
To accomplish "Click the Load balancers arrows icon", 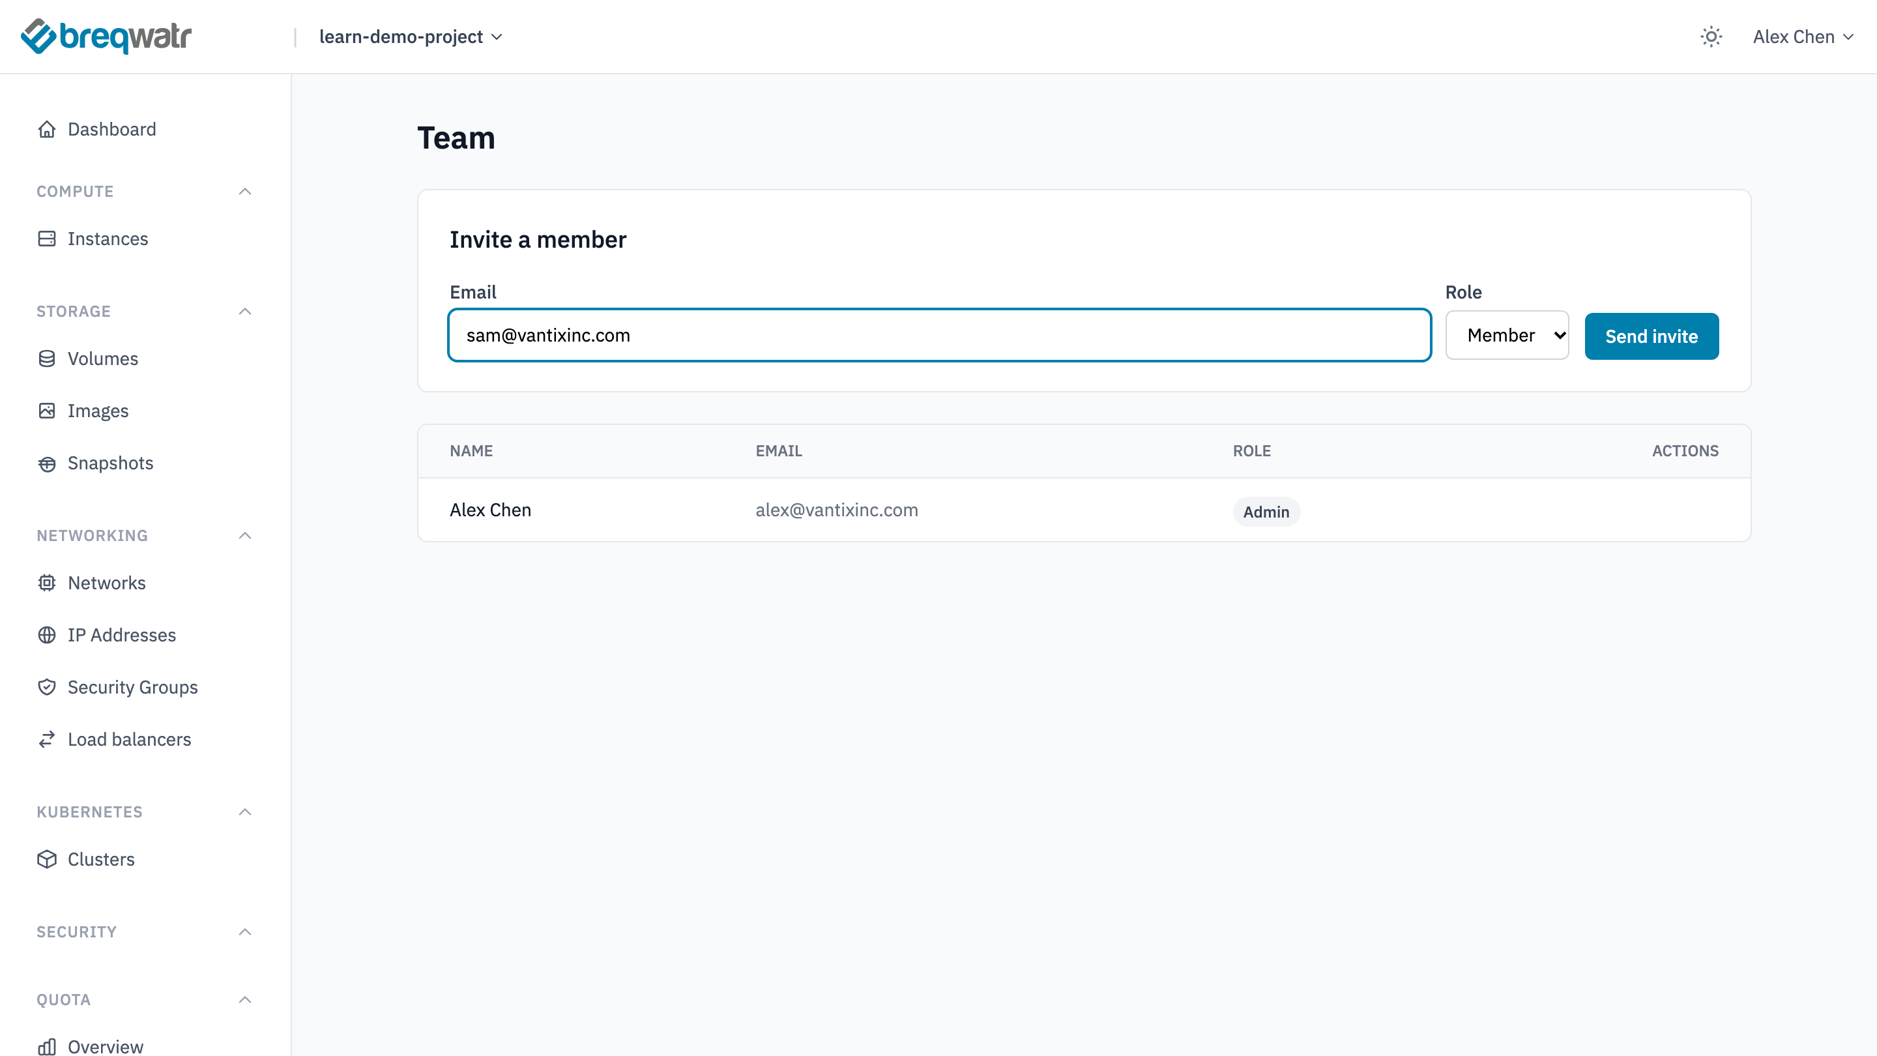I will [47, 740].
